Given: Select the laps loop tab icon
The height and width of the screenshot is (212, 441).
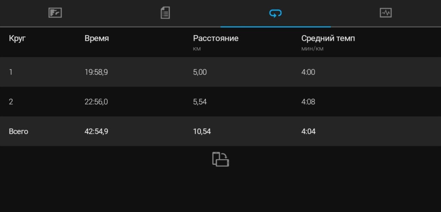Looking at the screenshot, I should [275, 13].
